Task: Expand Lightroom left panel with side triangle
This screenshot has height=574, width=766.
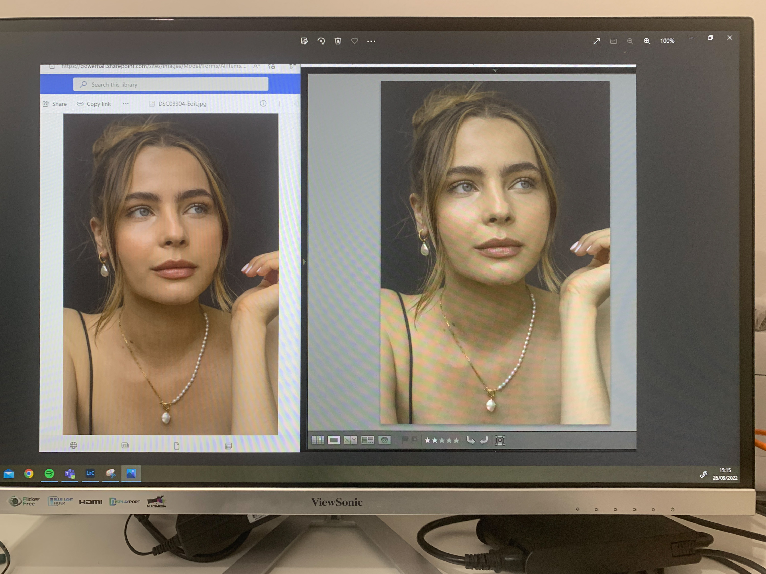Action: (304, 261)
